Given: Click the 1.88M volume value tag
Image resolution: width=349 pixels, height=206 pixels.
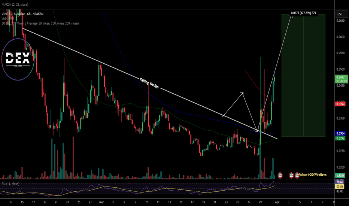Looking at the screenshot, I should click(x=340, y=176).
